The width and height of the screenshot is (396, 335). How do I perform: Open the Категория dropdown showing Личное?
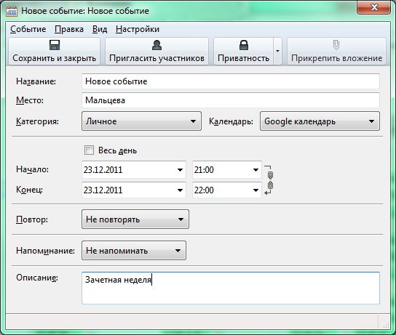pyautogui.click(x=141, y=121)
